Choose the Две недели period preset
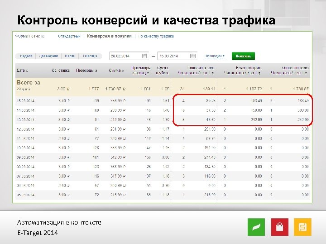 click(48, 56)
